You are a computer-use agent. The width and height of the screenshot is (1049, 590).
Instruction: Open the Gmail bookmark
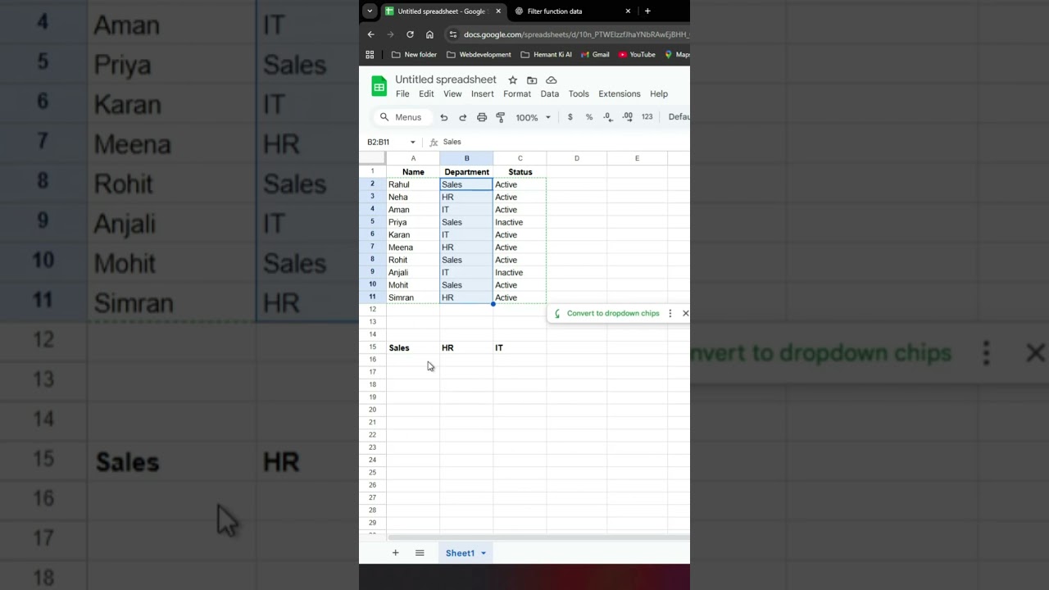(595, 55)
